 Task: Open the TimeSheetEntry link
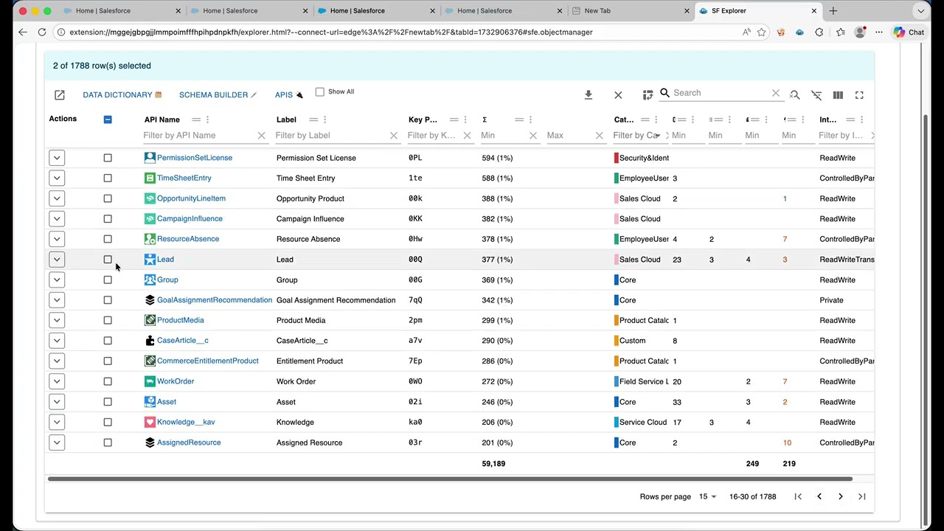184,178
